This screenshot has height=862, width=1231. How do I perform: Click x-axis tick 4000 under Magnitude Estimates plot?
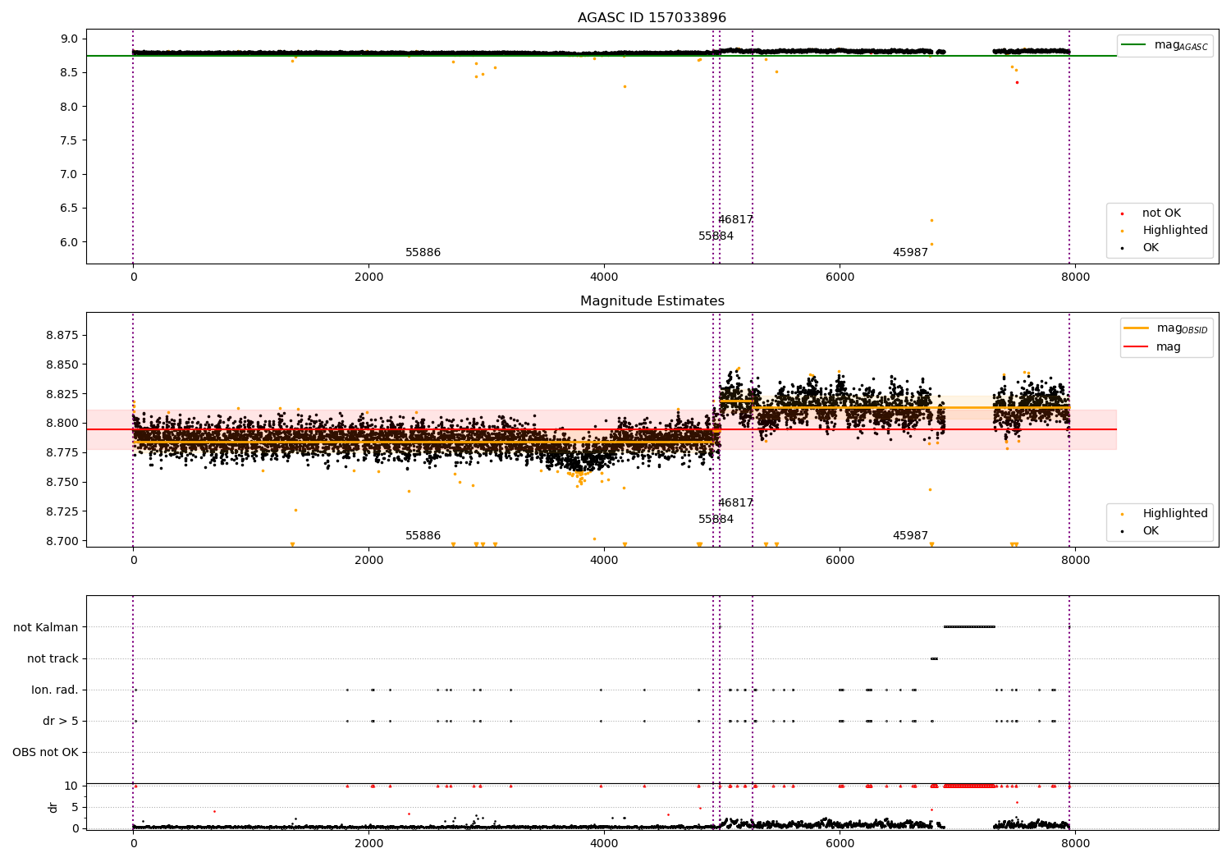coord(604,560)
